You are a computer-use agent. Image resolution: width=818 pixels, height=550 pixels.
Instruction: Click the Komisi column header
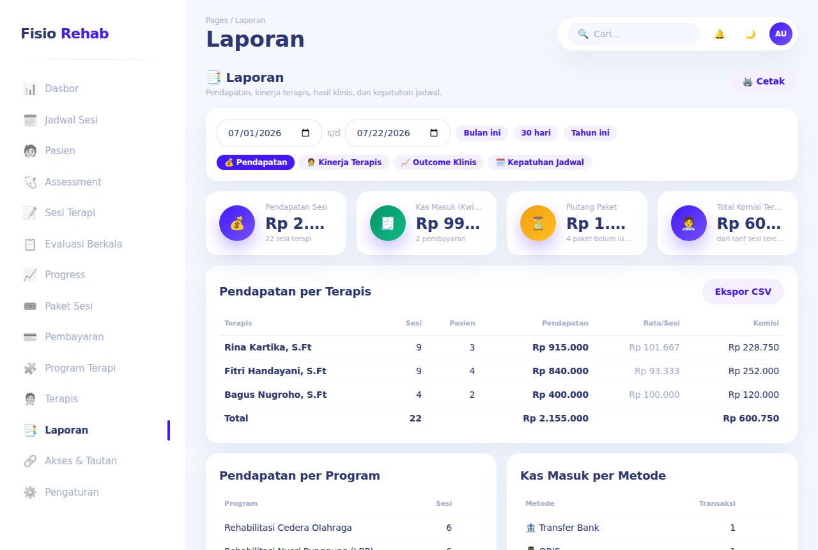click(766, 323)
